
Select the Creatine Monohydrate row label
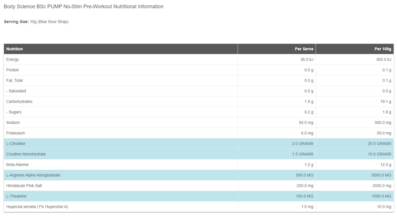click(x=26, y=154)
